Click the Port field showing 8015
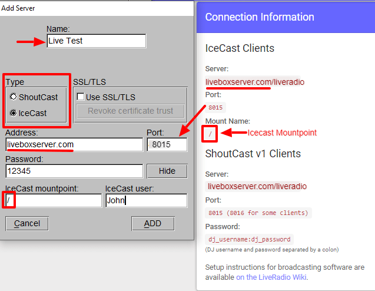The height and width of the screenshot is (291, 375). (167, 144)
